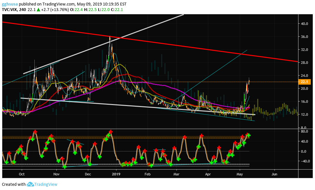
Task: Click the 12.0 price axis label
Action: pyautogui.click(x=304, y=114)
